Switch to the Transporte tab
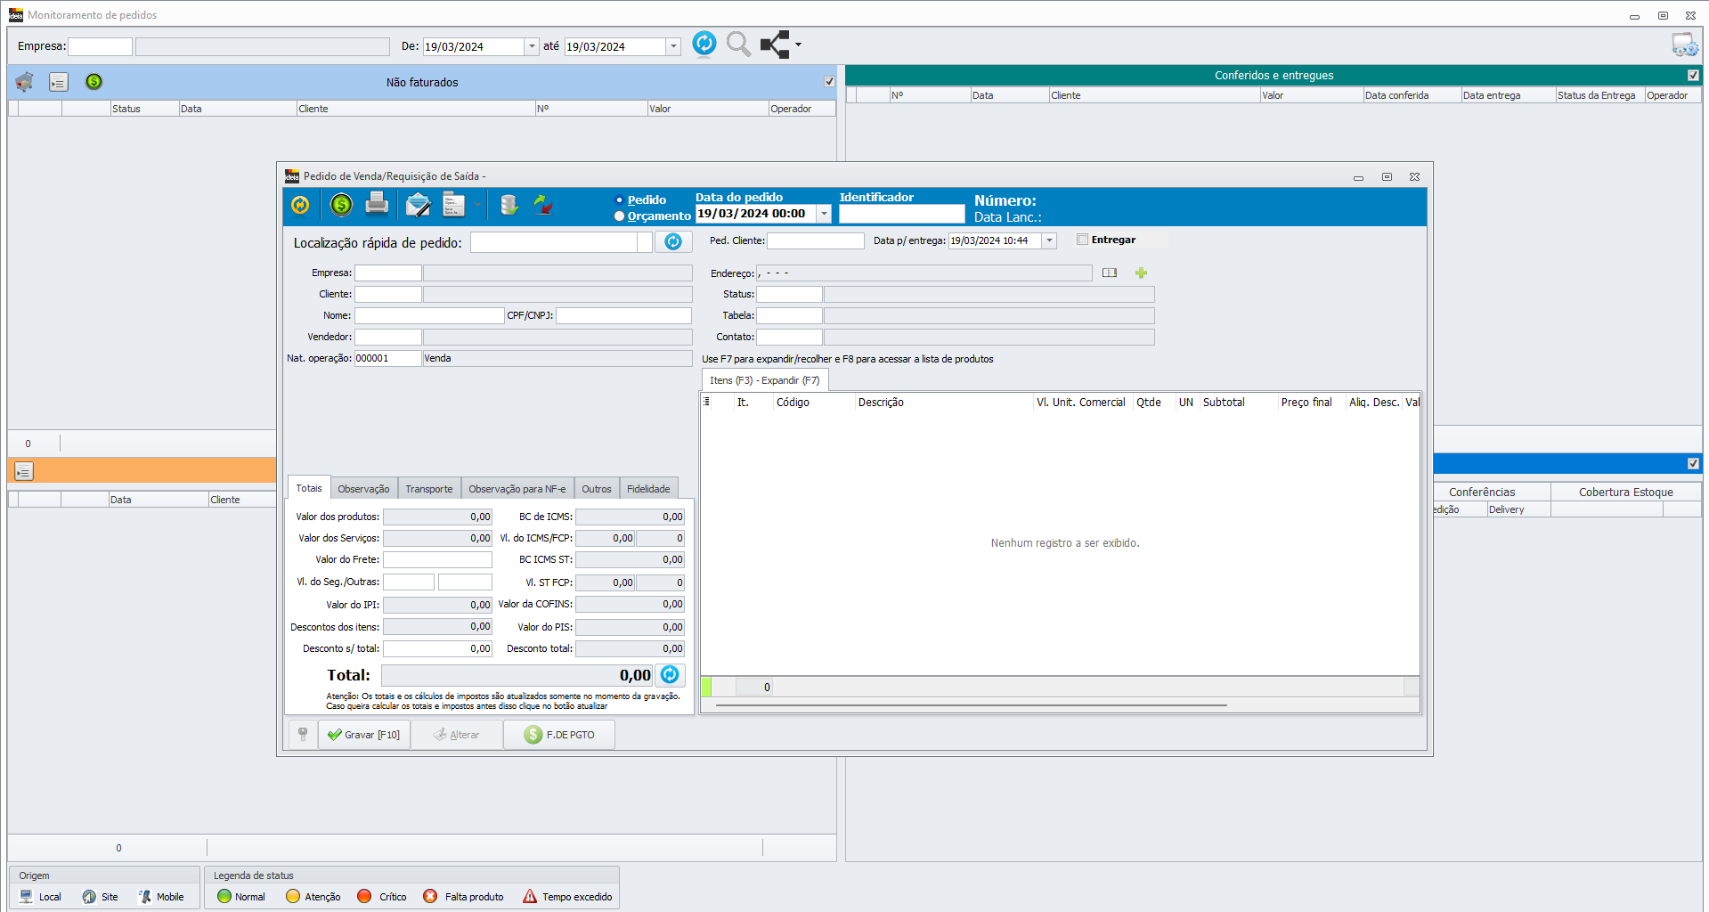Screen dimensions: 1709x912 pos(428,489)
